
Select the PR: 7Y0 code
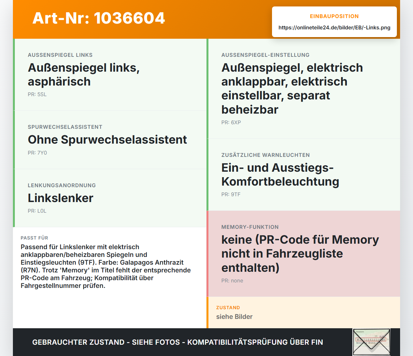click(x=37, y=153)
